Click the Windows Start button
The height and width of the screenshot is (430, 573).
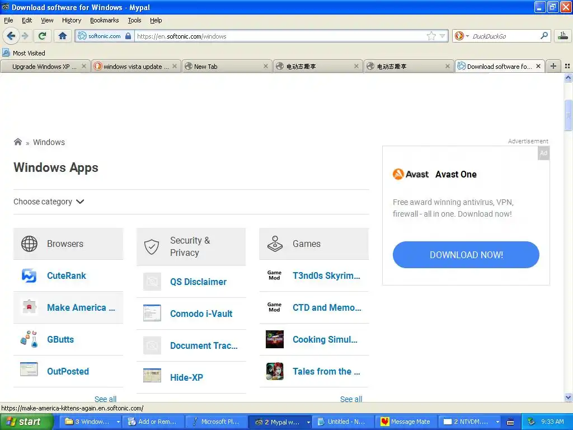coord(27,422)
